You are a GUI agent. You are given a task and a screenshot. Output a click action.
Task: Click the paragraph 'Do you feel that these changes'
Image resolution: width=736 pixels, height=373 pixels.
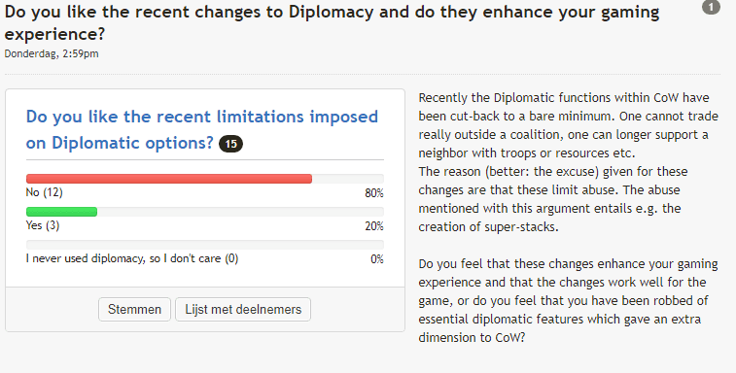(x=568, y=300)
